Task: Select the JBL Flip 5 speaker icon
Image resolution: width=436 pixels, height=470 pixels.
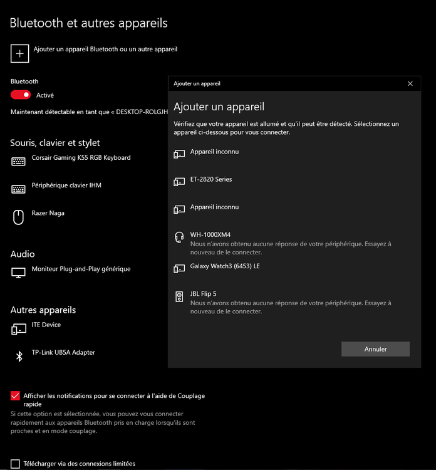Action: click(179, 296)
